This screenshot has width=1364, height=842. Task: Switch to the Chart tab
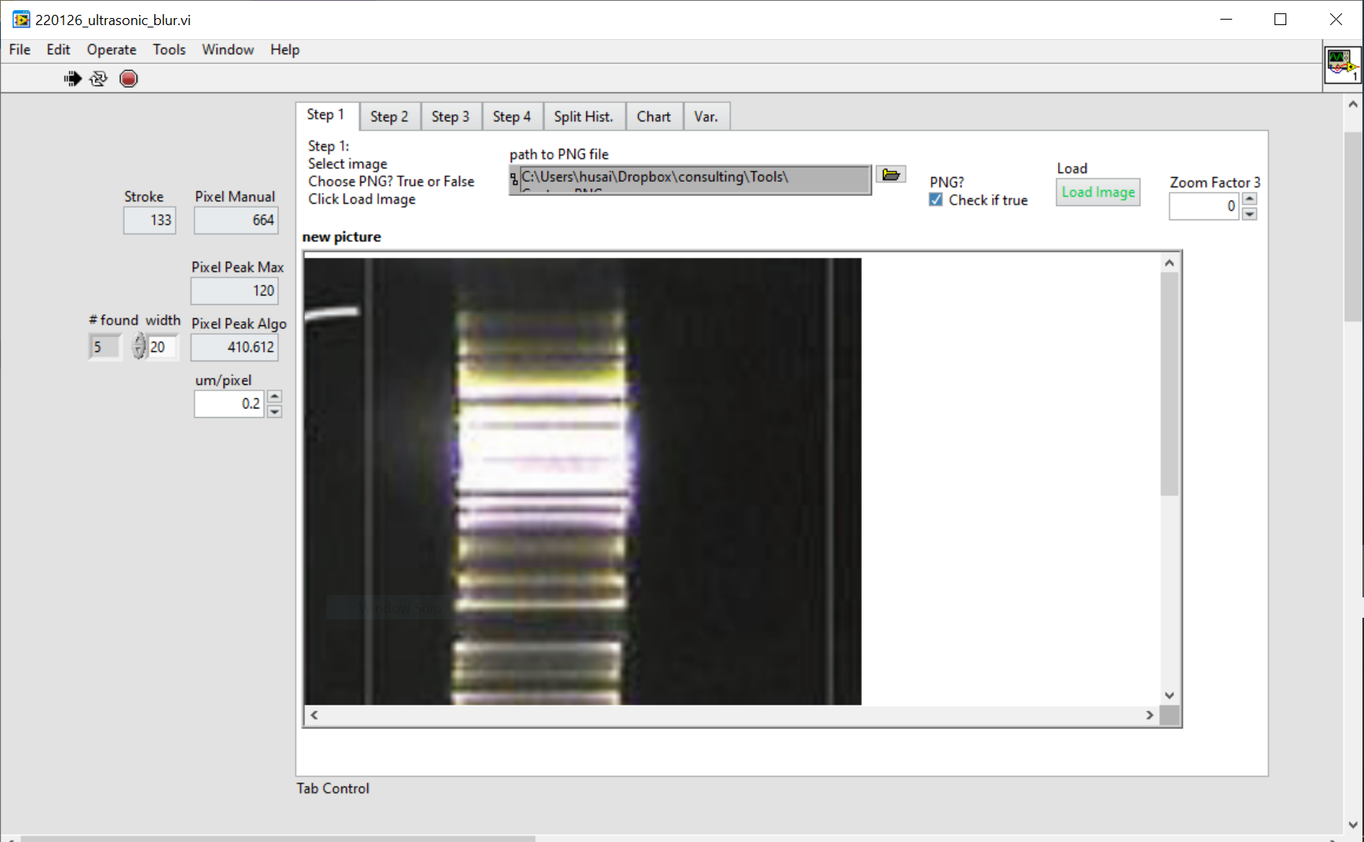click(654, 117)
